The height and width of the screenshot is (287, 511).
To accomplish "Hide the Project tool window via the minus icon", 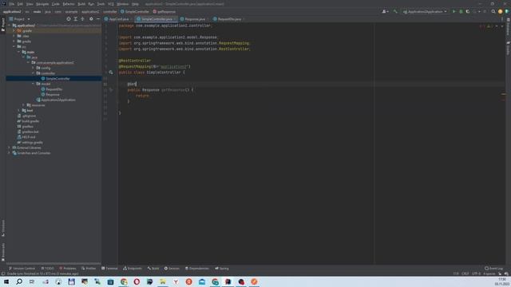I will coord(98,19).
